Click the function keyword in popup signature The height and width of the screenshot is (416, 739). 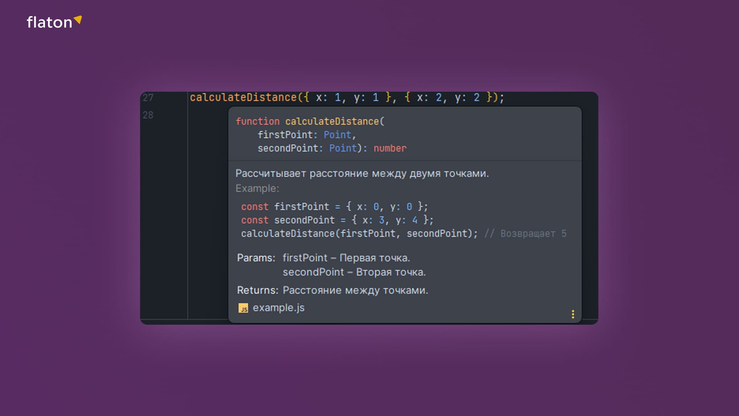tap(257, 121)
